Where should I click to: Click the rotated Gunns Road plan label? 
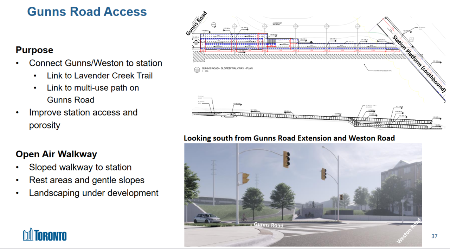(197, 23)
